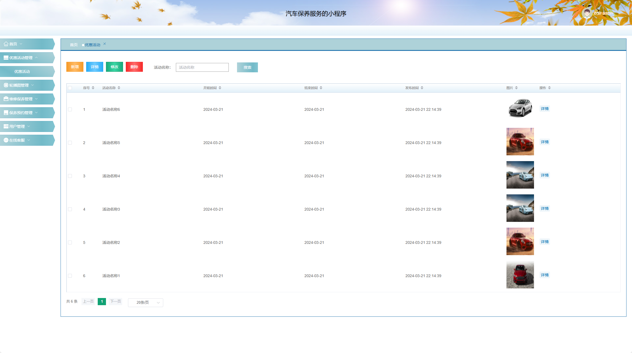Close the 优惠活动 tab

[105, 44]
